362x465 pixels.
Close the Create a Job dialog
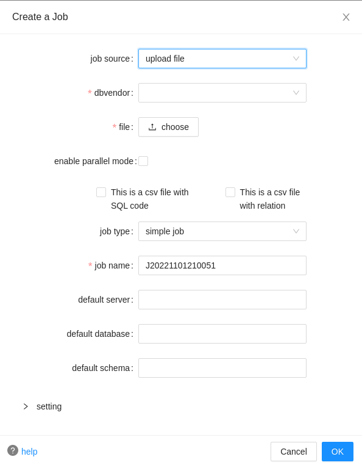pyautogui.click(x=346, y=17)
